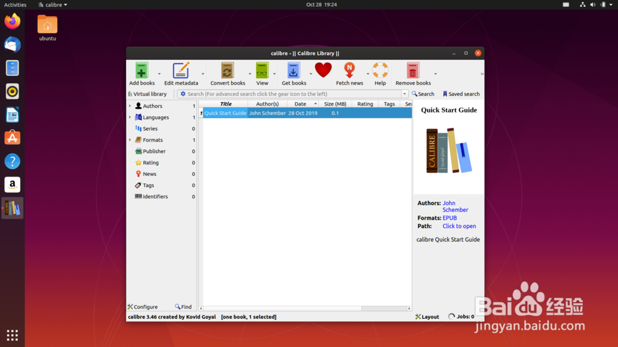Open the calibre app menu in top bar
Viewport: 618px width, 347px height.
tap(53, 5)
